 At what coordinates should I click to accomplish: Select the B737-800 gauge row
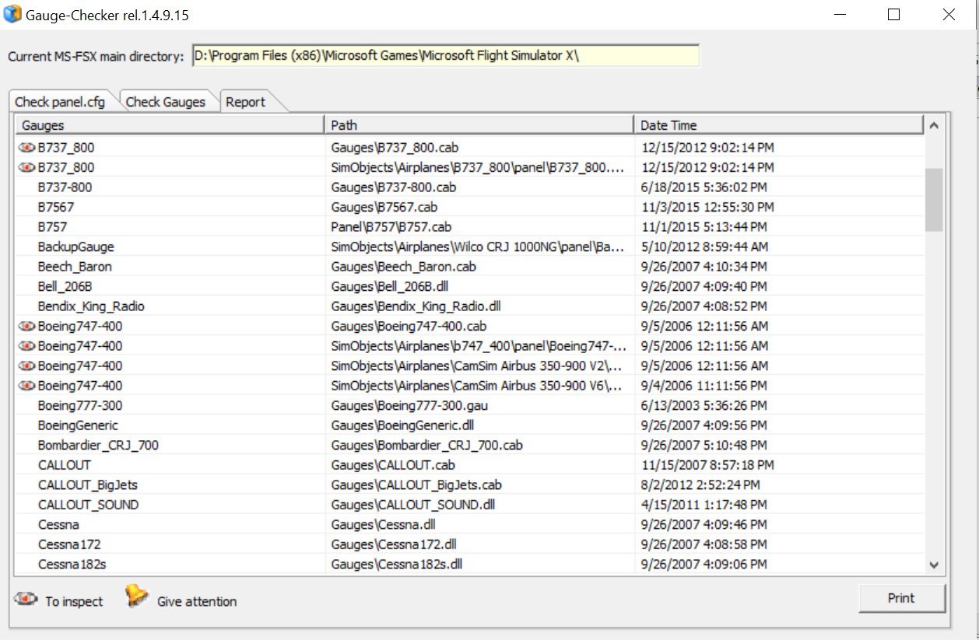pyautogui.click(x=470, y=187)
